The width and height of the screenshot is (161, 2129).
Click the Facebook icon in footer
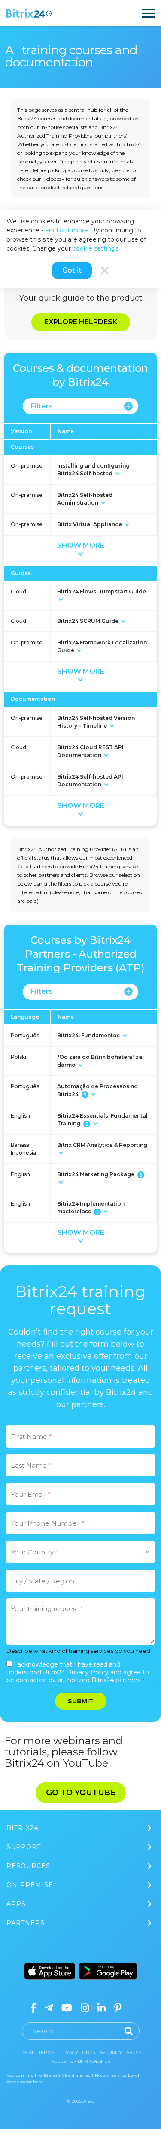coord(33,2007)
